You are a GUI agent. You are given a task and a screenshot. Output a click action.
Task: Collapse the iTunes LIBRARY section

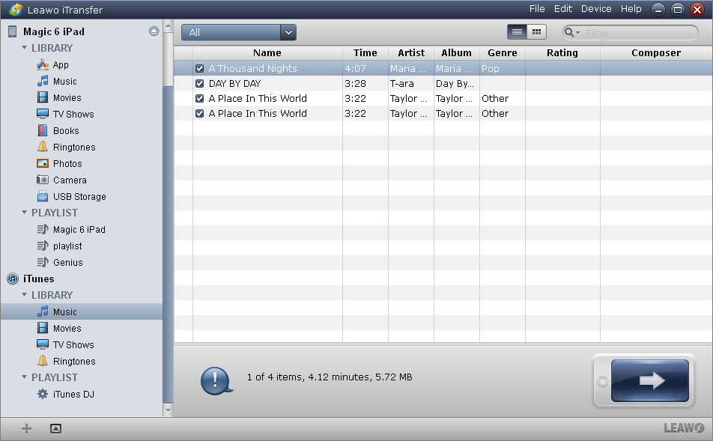tap(24, 295)
